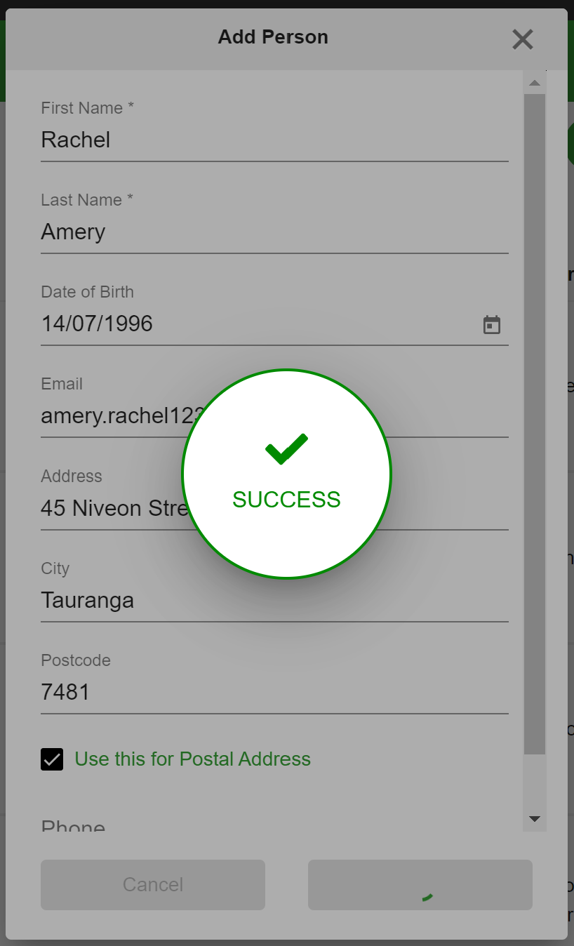Click the Postcode field showing 7481
The image size is (574, 946).
coord(274,692)
